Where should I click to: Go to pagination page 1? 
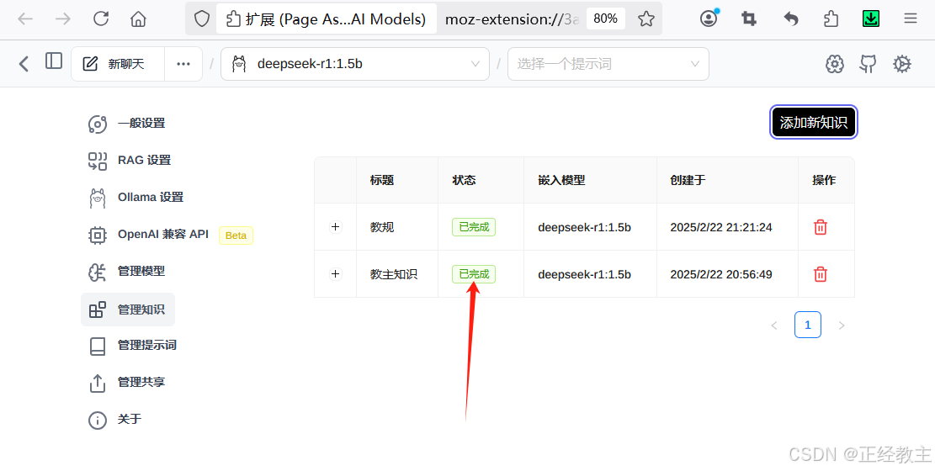click(x=808, y=325)
